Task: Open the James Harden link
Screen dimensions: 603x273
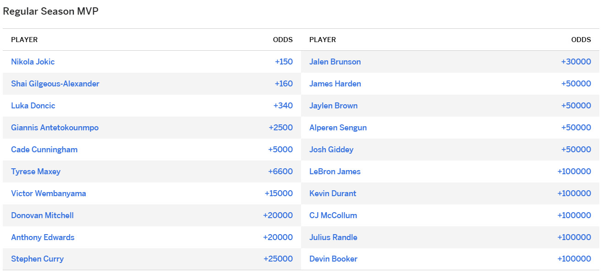Action: [335, 84]
